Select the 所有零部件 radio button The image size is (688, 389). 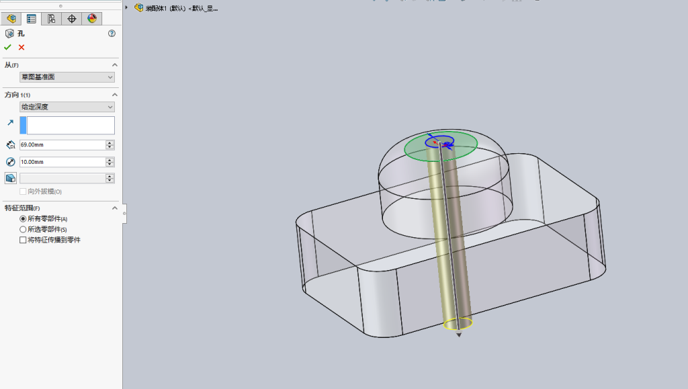pos(23,219)
